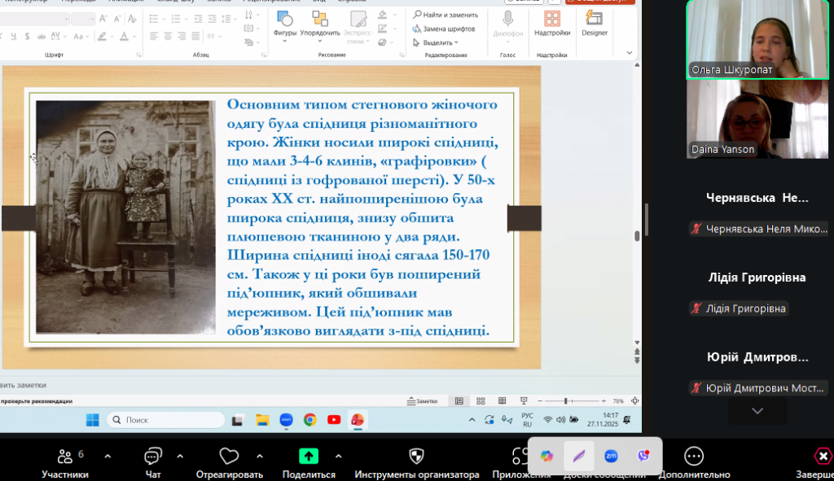Open Инструменты организатора shield icon
The image size is (834, 481).
[x=416, y=457]
